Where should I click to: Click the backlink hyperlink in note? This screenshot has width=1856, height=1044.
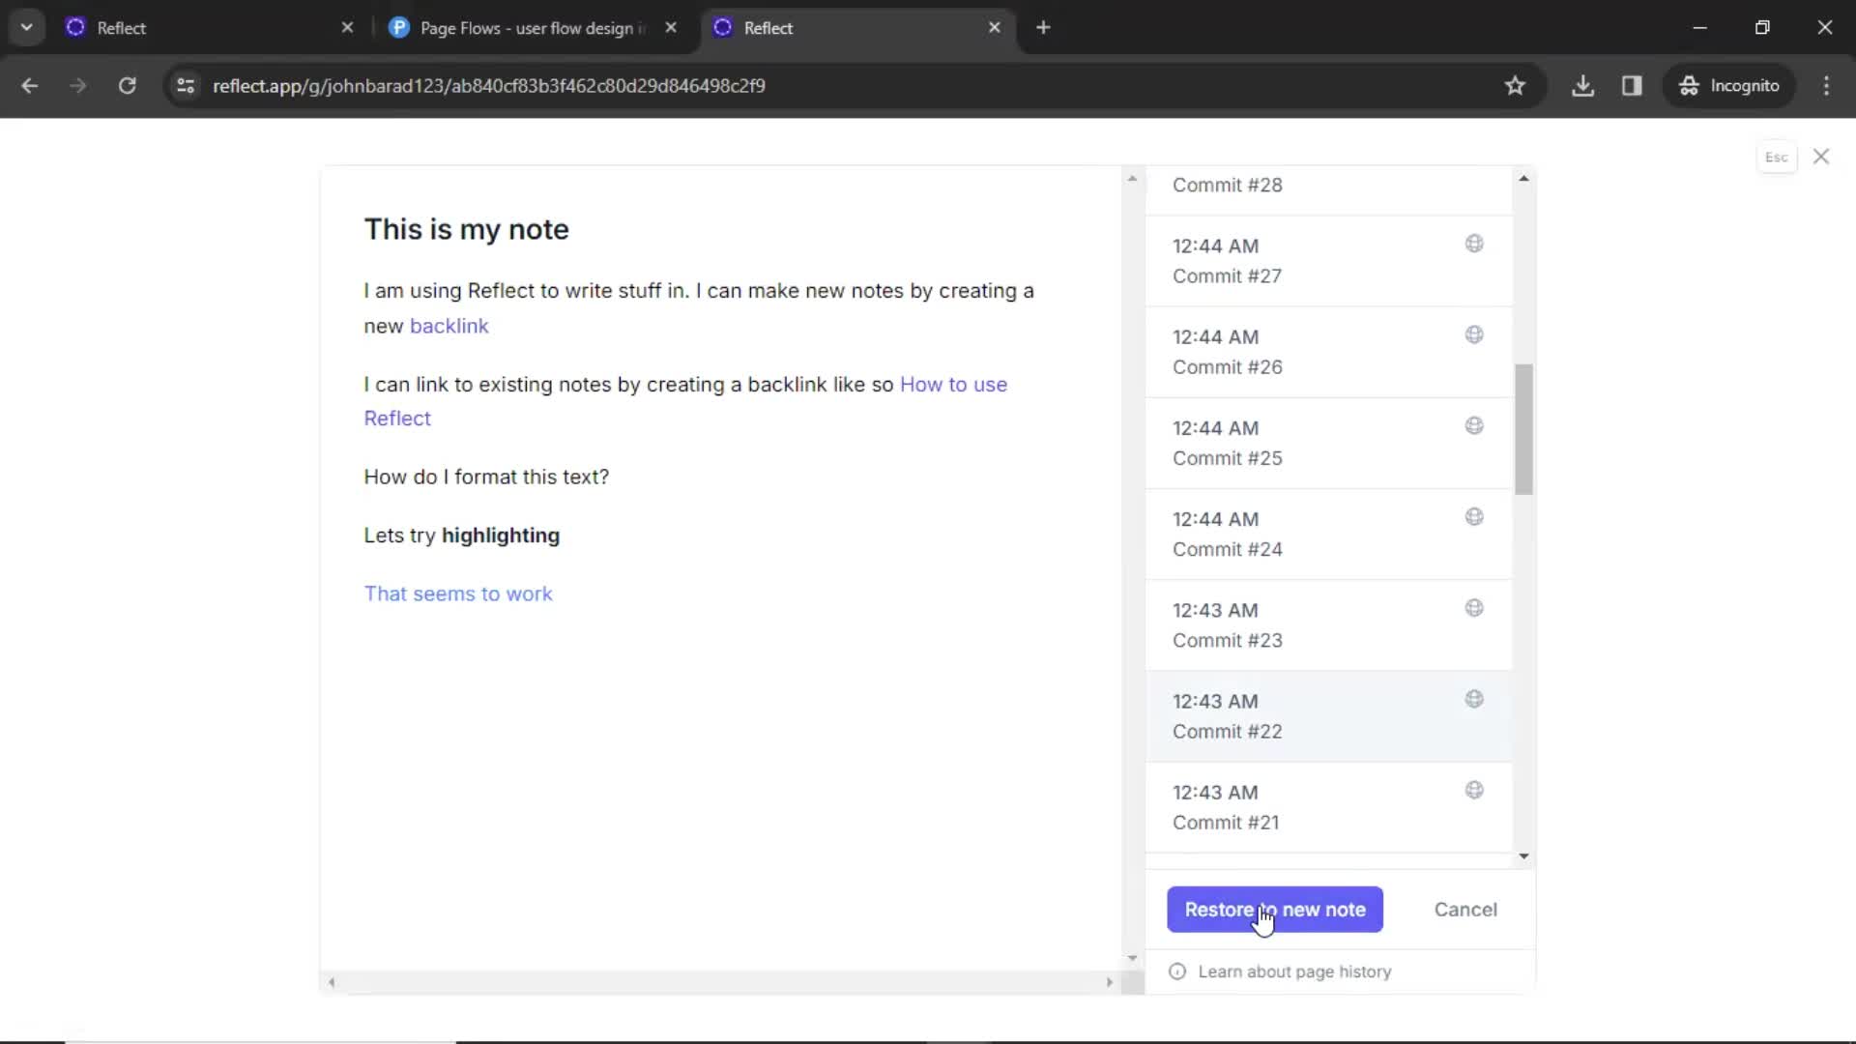click(449, 325)
